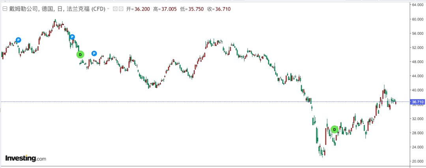
Task: Click the blue P marker directly above the upper D marker
Action: point(72,37)
